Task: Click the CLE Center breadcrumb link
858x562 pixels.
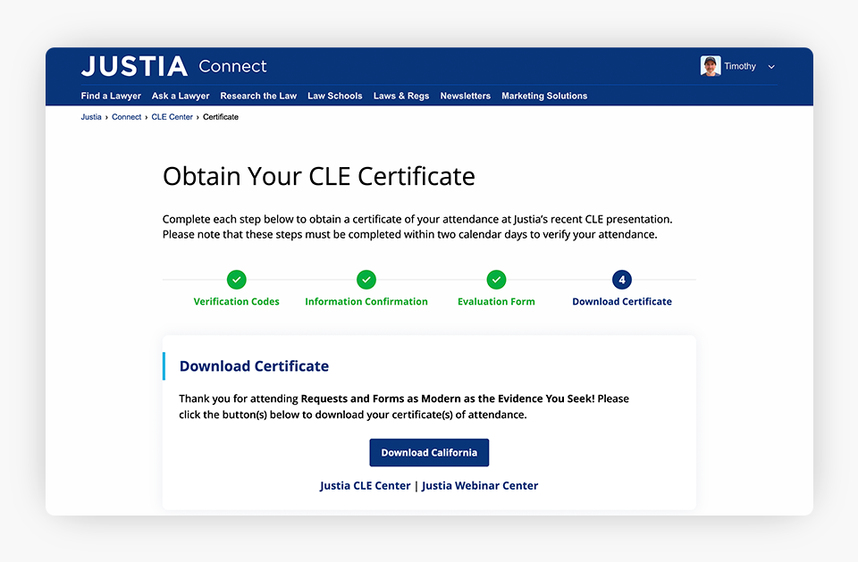Action: pyautogui.click(x=172, y=117)
